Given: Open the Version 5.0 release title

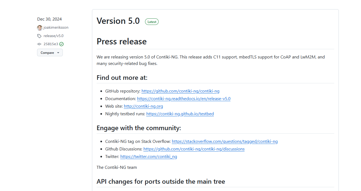Looking at the screenshot, I should (118, 21).
